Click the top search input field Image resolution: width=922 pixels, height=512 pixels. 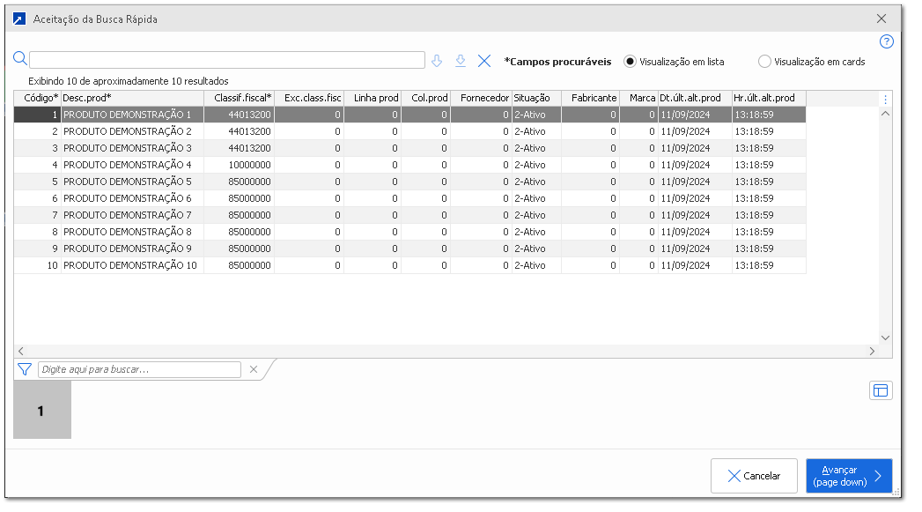coord(227,60)
